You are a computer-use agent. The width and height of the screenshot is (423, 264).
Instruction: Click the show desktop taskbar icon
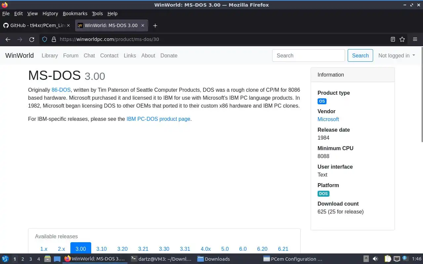57,259
